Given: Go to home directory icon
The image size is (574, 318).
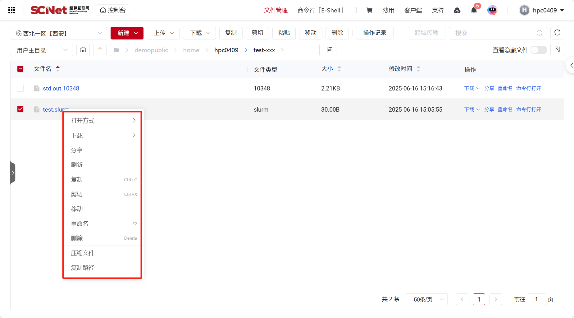Looking at the screenshot, I should pos(83,50).
